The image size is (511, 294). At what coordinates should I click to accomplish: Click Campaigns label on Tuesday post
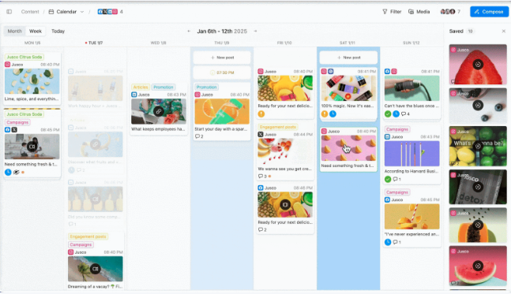tap(81, 244)
